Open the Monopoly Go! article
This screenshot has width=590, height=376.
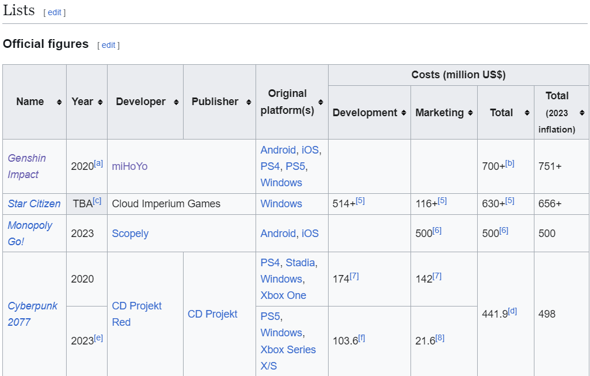click(x=30, y=234)
